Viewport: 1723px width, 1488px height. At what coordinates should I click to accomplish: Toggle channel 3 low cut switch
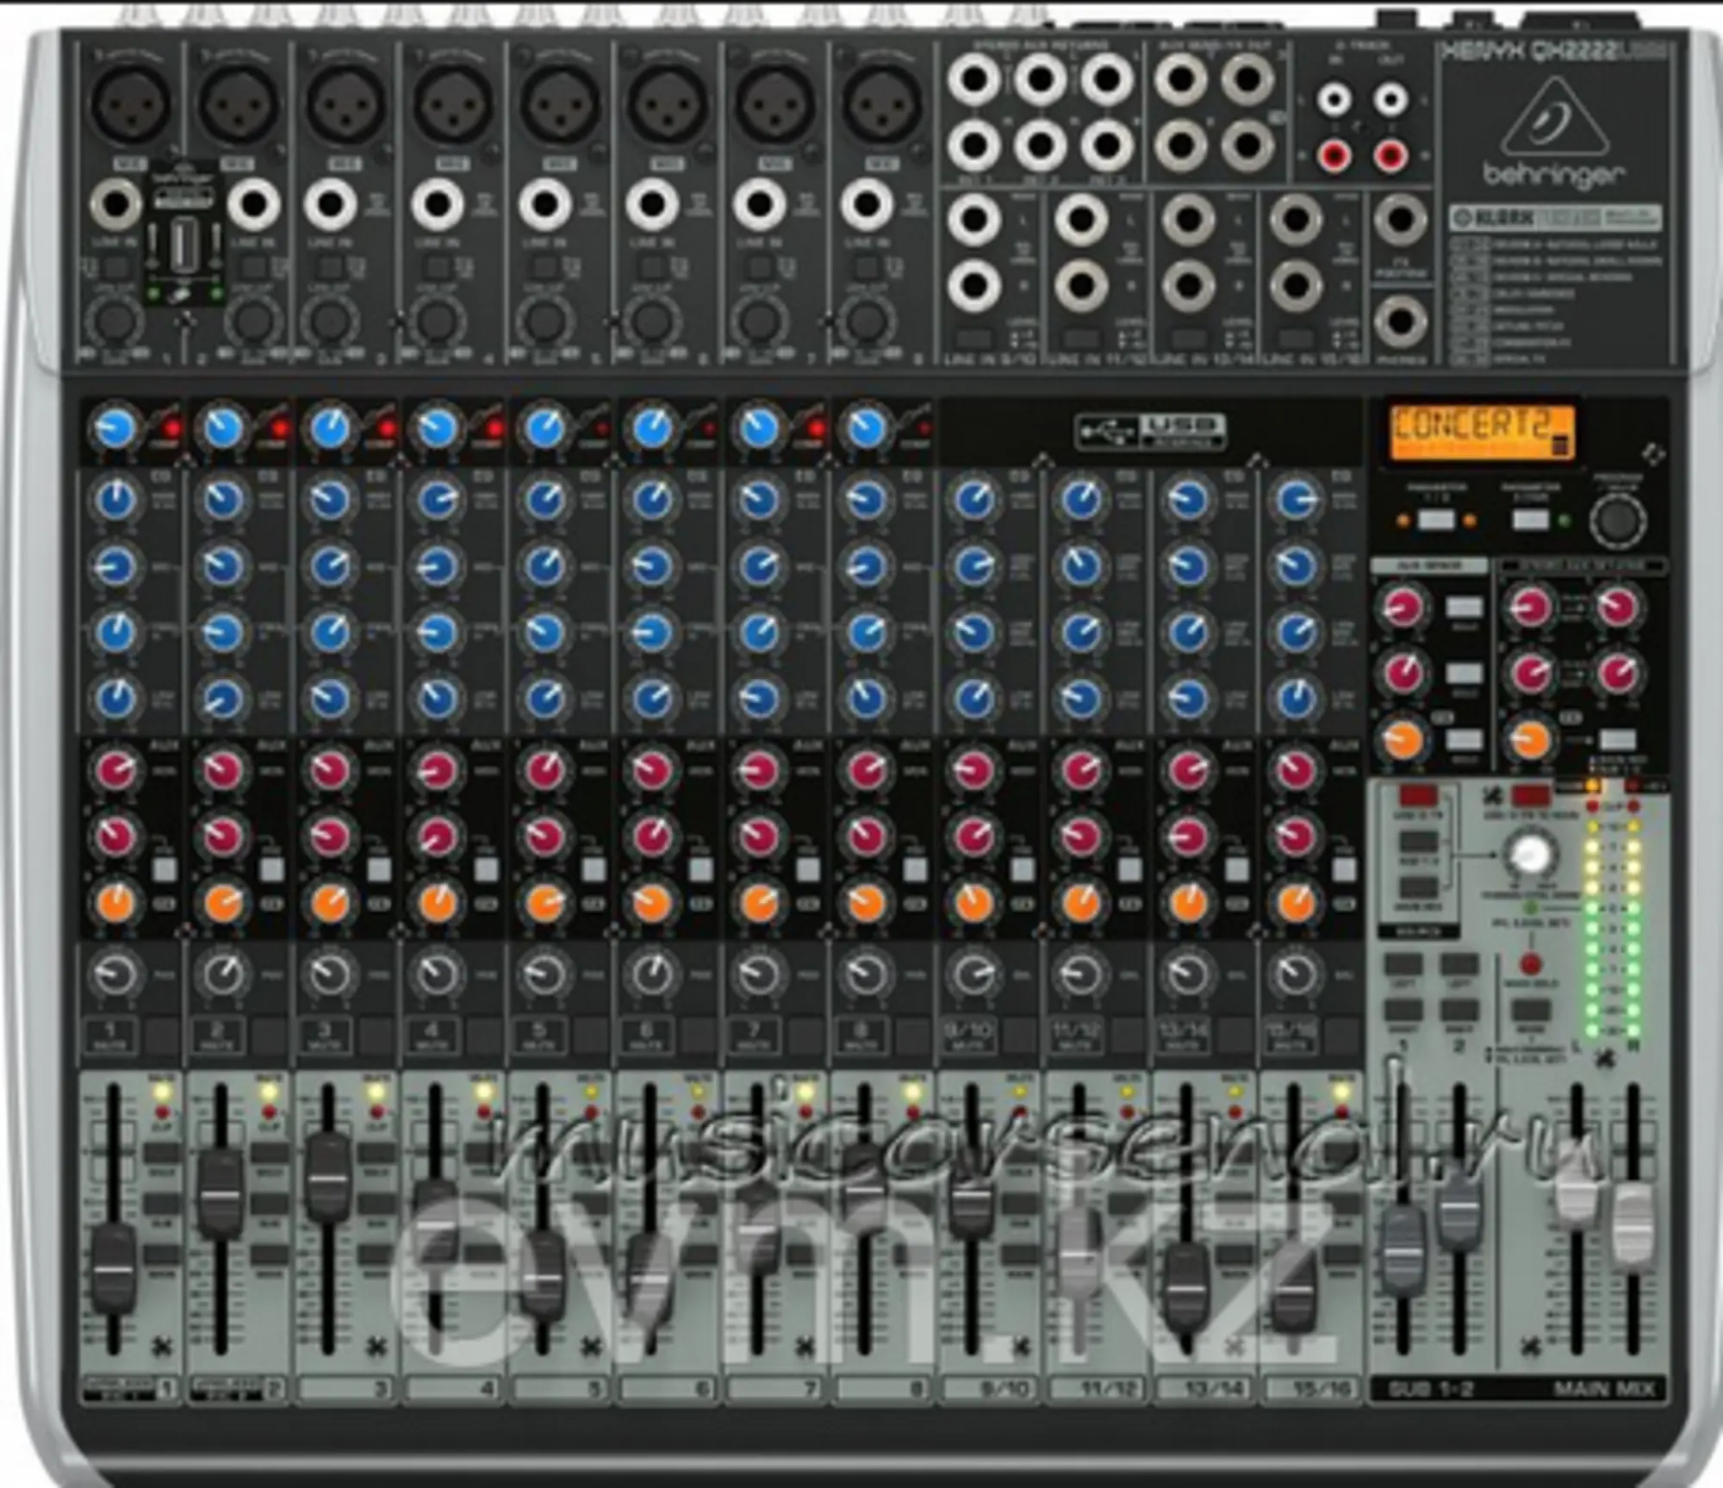[x=331, y=268]
